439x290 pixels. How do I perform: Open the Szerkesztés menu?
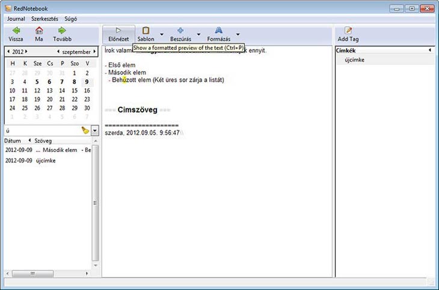click(45, 19)
